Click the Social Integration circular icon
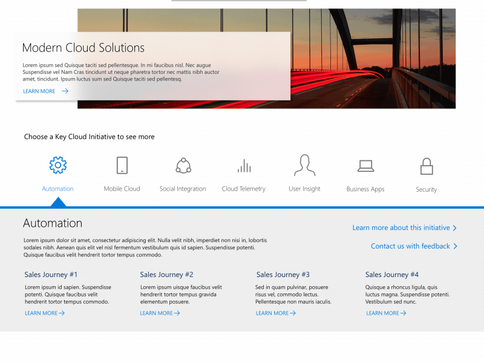Image resolution: width=484 pixels, height=363 pixels. [183, 165]
